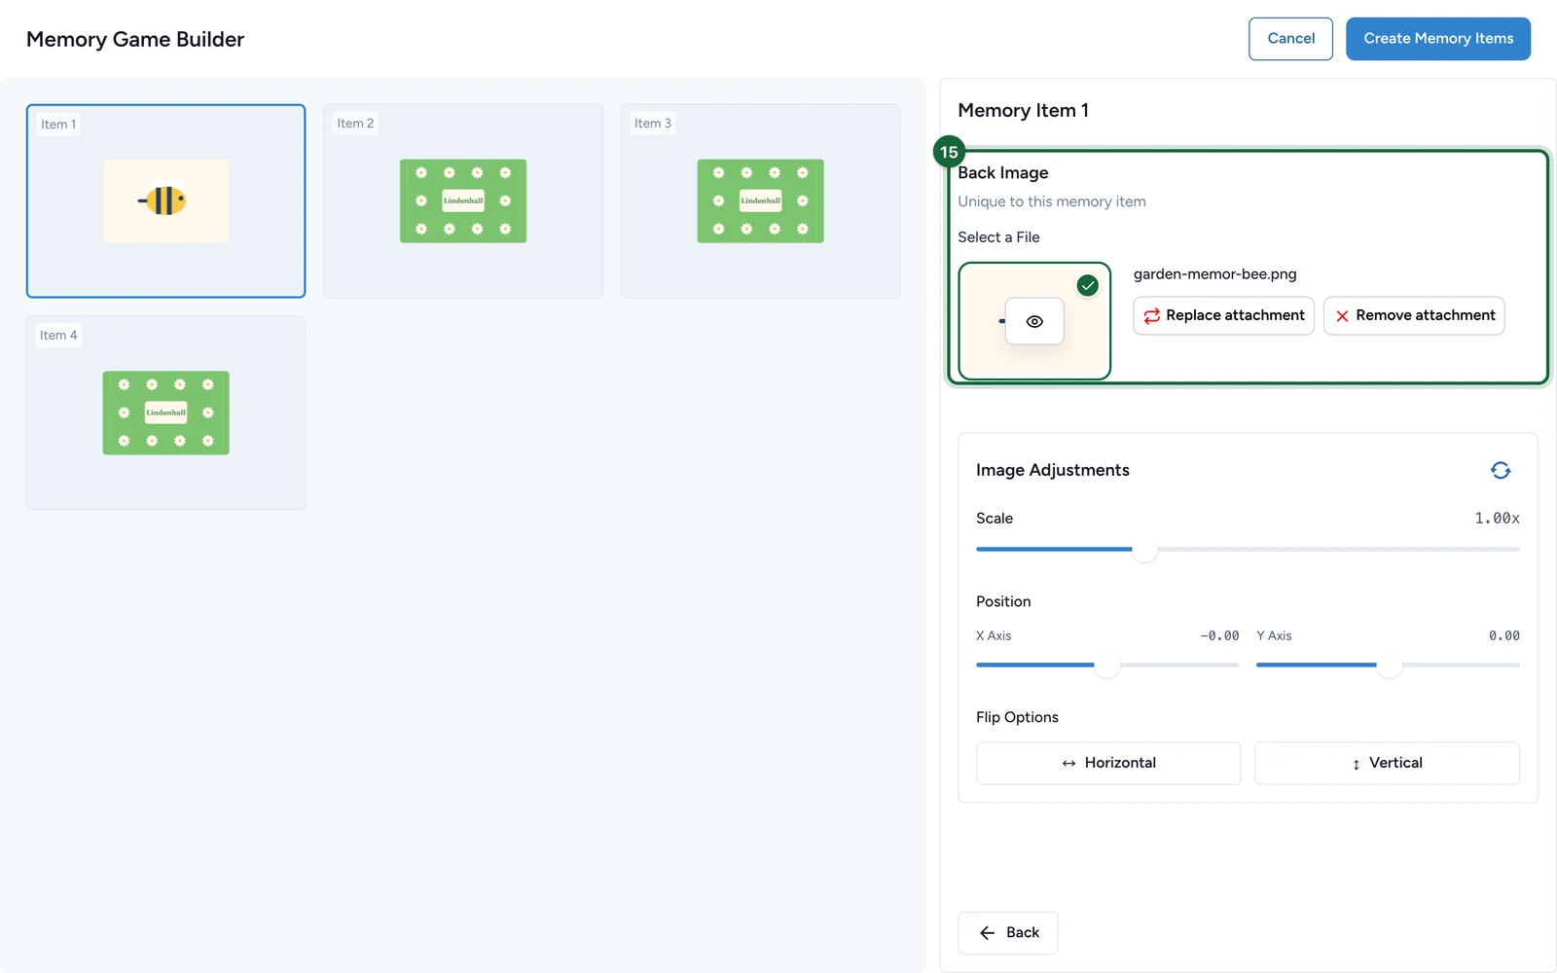Click the Y Axis position slider handle
The width and height of the screenshot is (1557, 973).
pyautogui.click(x=1390, y=666)
